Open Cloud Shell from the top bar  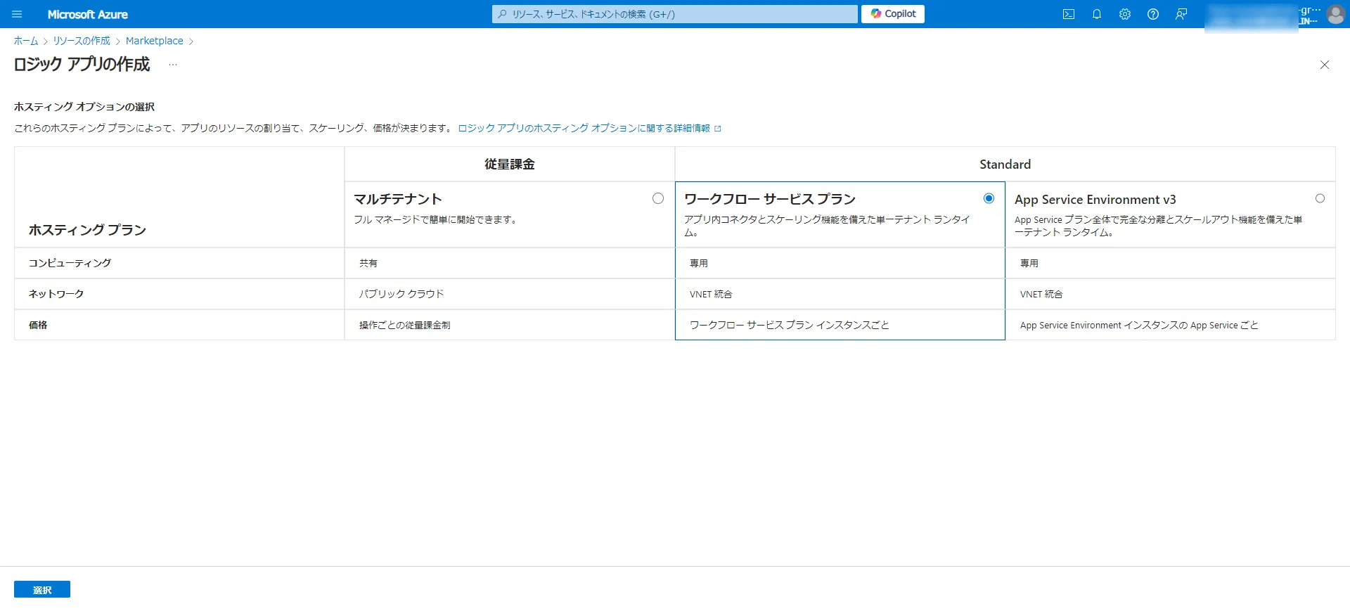[x=1069, y=14]
